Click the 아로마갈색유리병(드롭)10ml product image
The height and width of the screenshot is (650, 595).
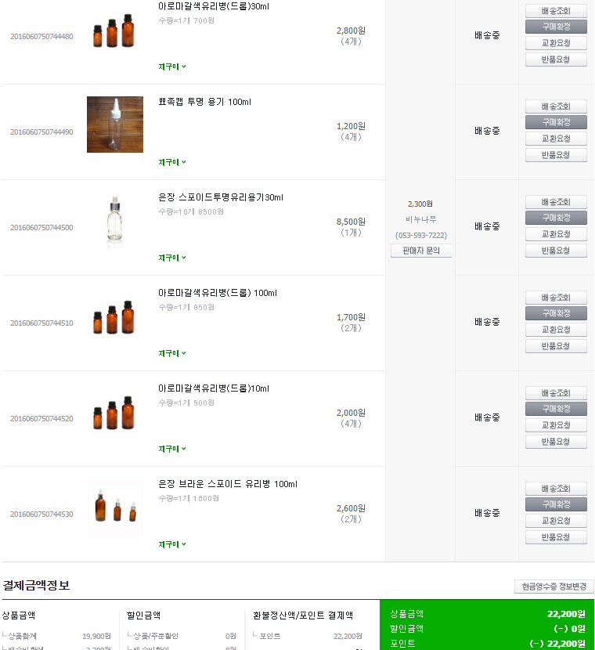[x=115, y=411]
